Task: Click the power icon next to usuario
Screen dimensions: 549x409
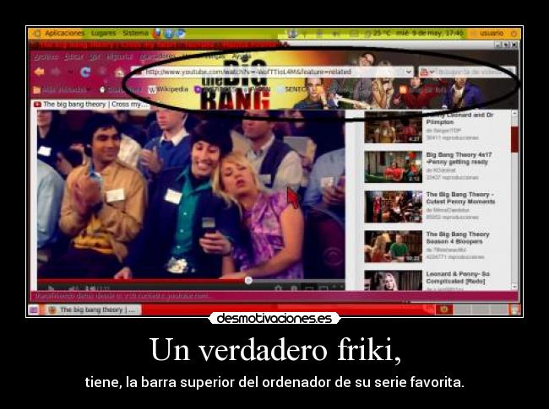Action: pos(514,34)
